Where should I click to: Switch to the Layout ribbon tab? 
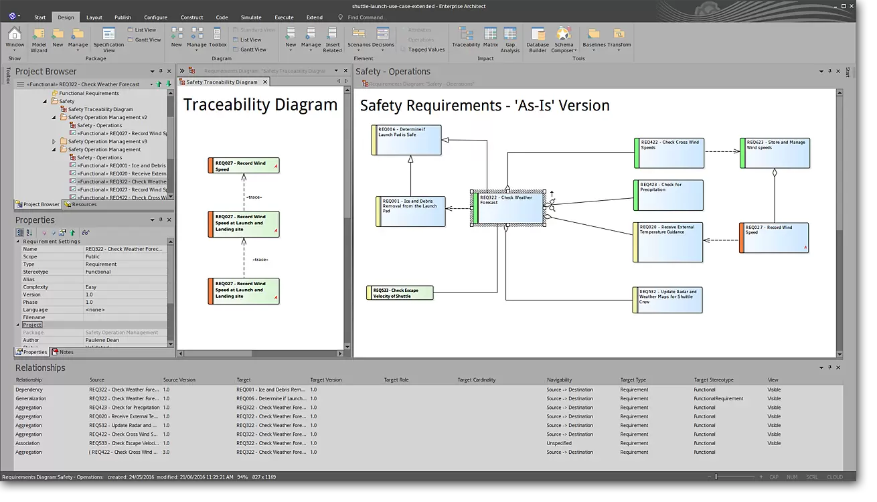94,17
